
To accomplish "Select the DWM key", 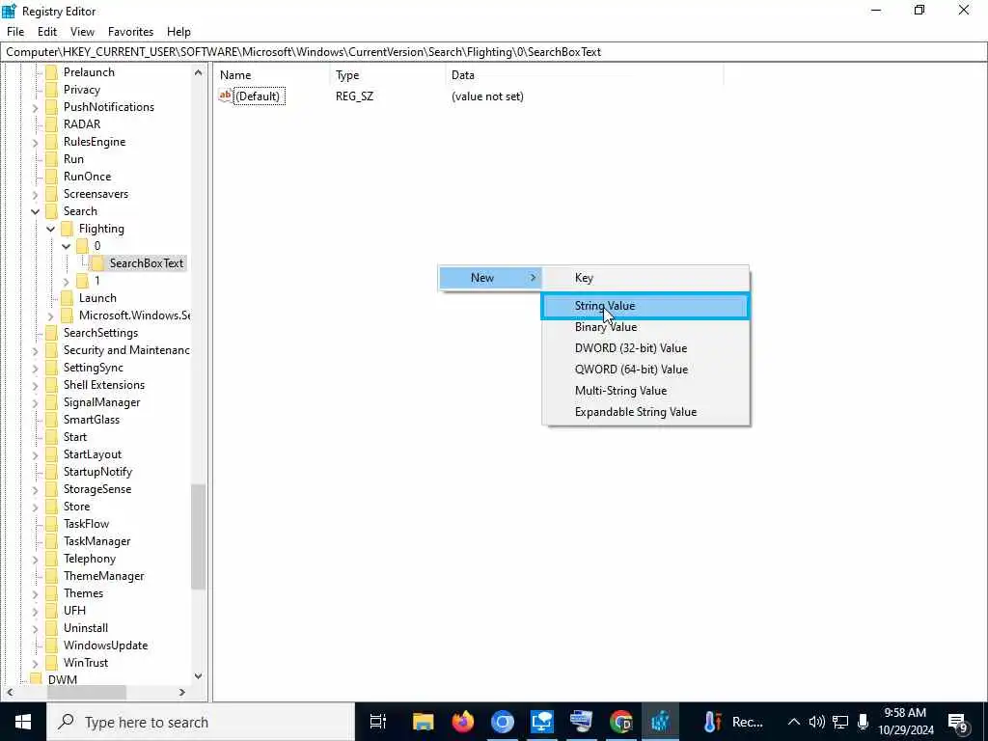I will coord(63,680).
